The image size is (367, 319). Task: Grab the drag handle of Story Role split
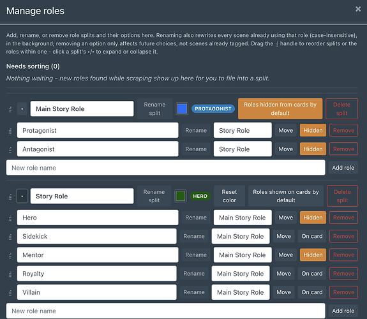[10, 197]
